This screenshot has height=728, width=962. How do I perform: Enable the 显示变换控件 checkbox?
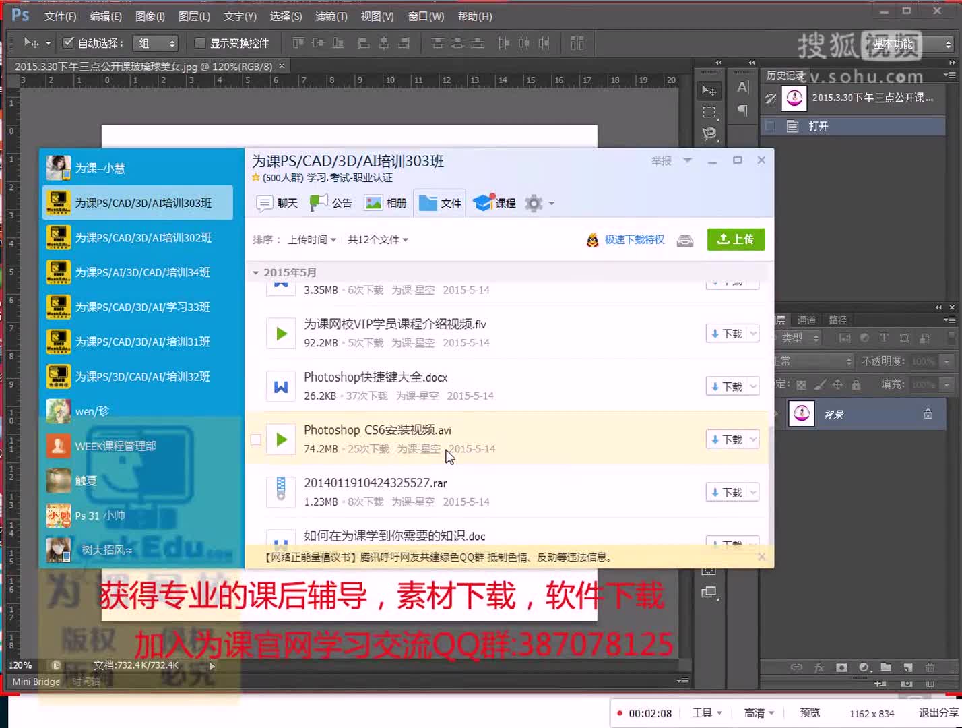click(x=199, y=42)
